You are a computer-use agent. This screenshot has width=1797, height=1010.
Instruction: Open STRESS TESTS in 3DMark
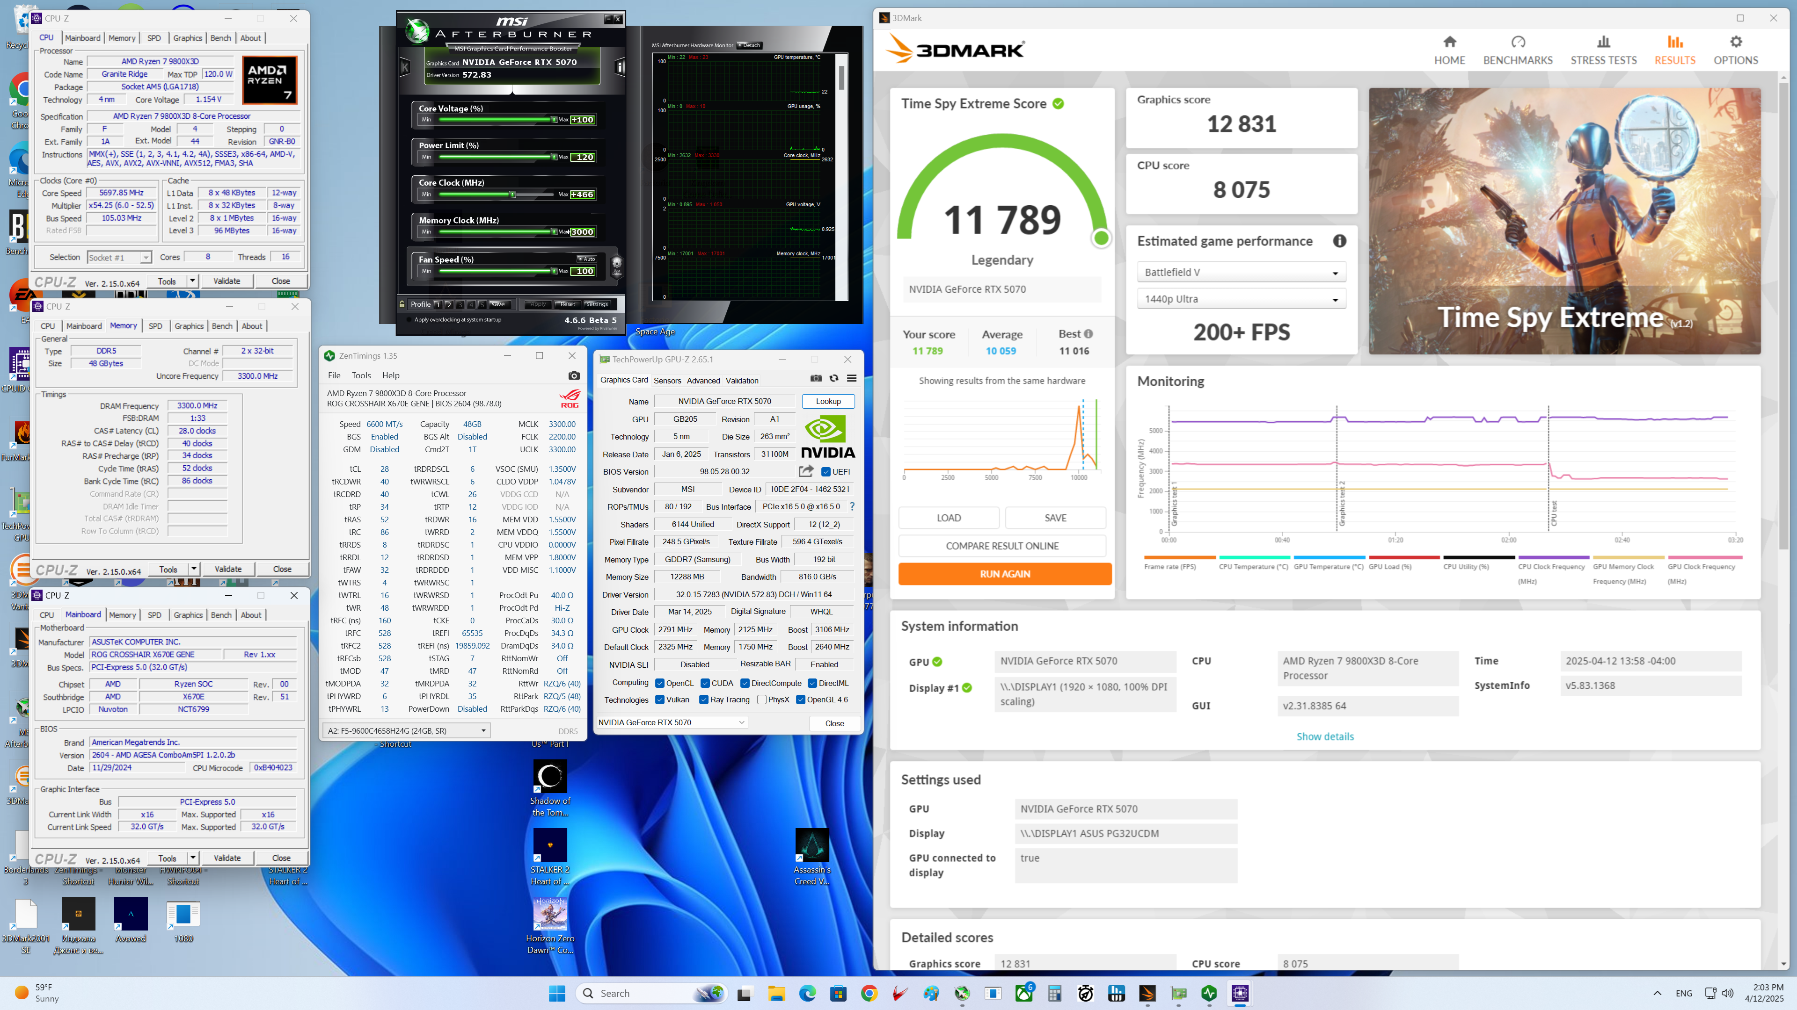(x=1603, y=50)
